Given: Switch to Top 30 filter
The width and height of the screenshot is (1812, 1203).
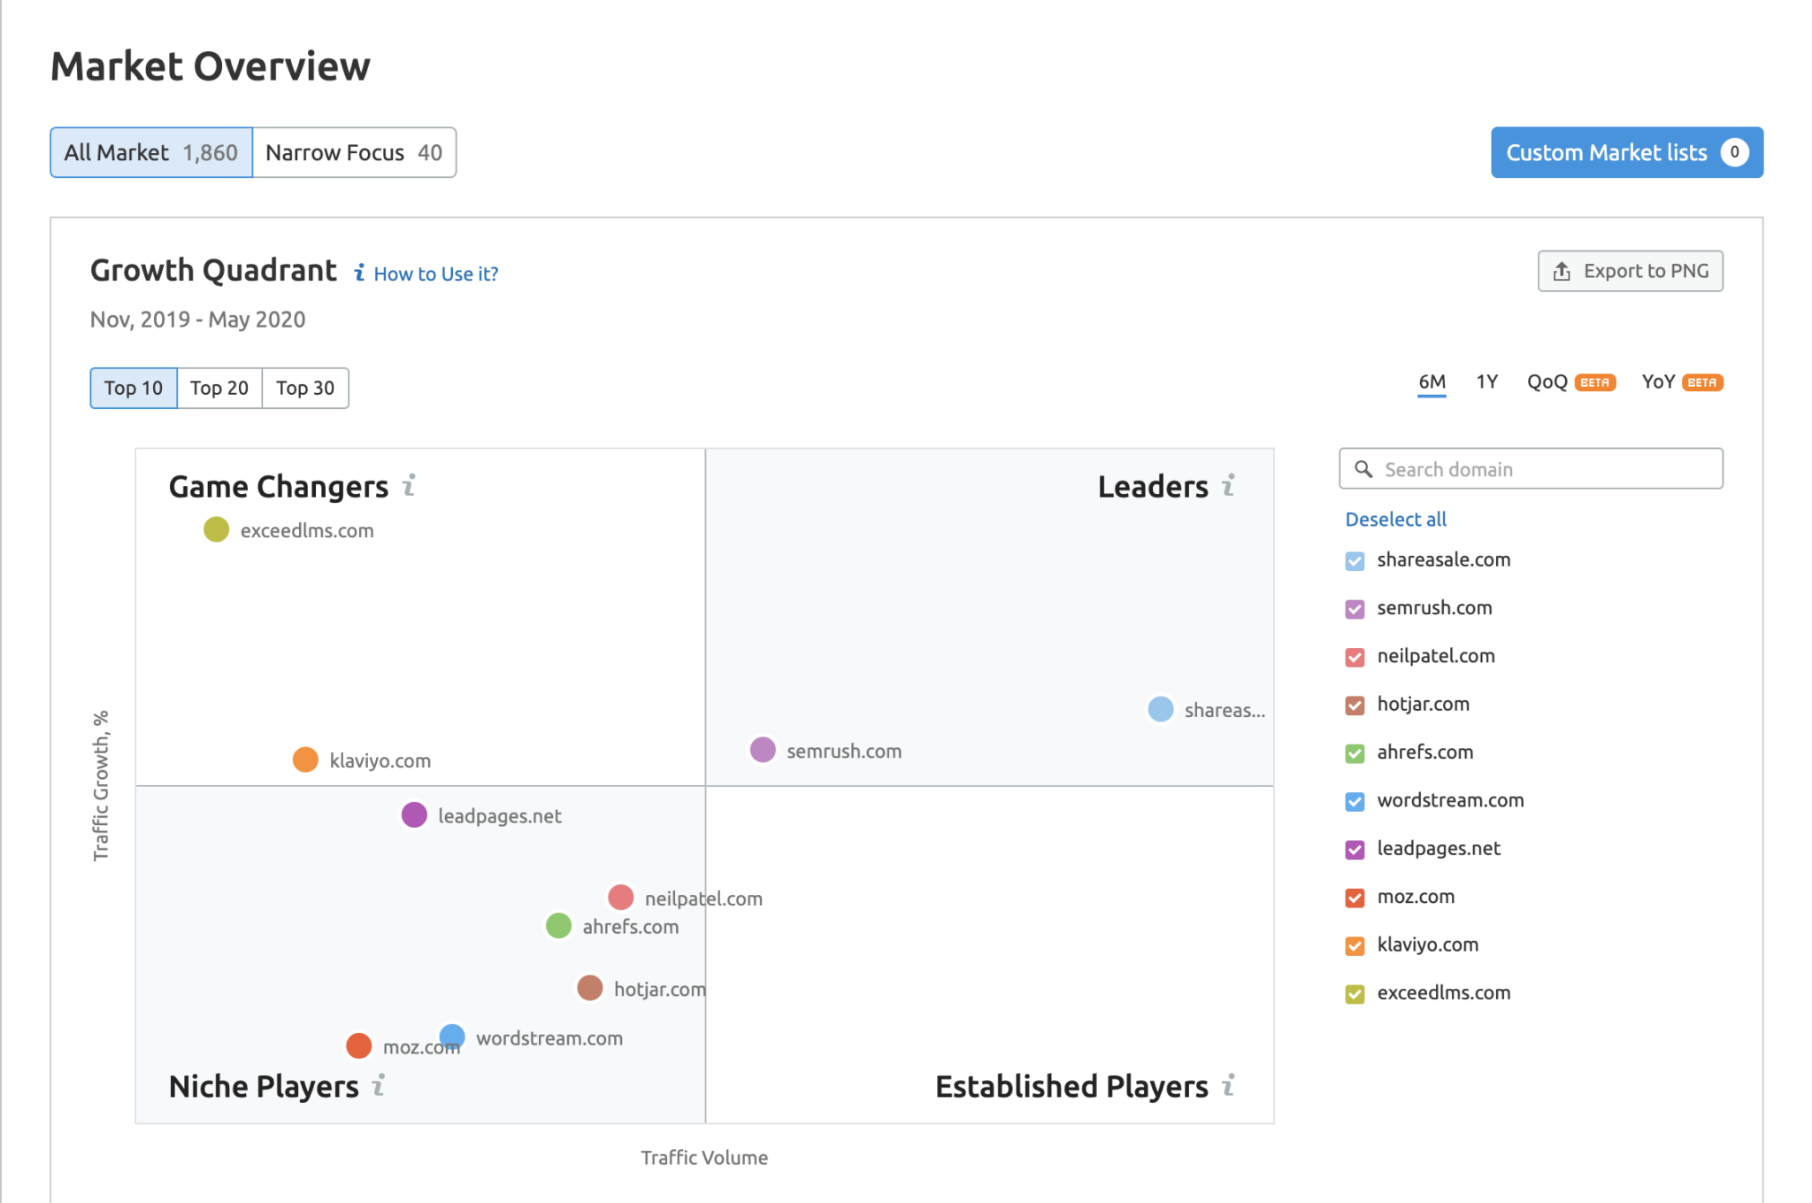Looking at the screenshot, I should click(x=305, y=388).
